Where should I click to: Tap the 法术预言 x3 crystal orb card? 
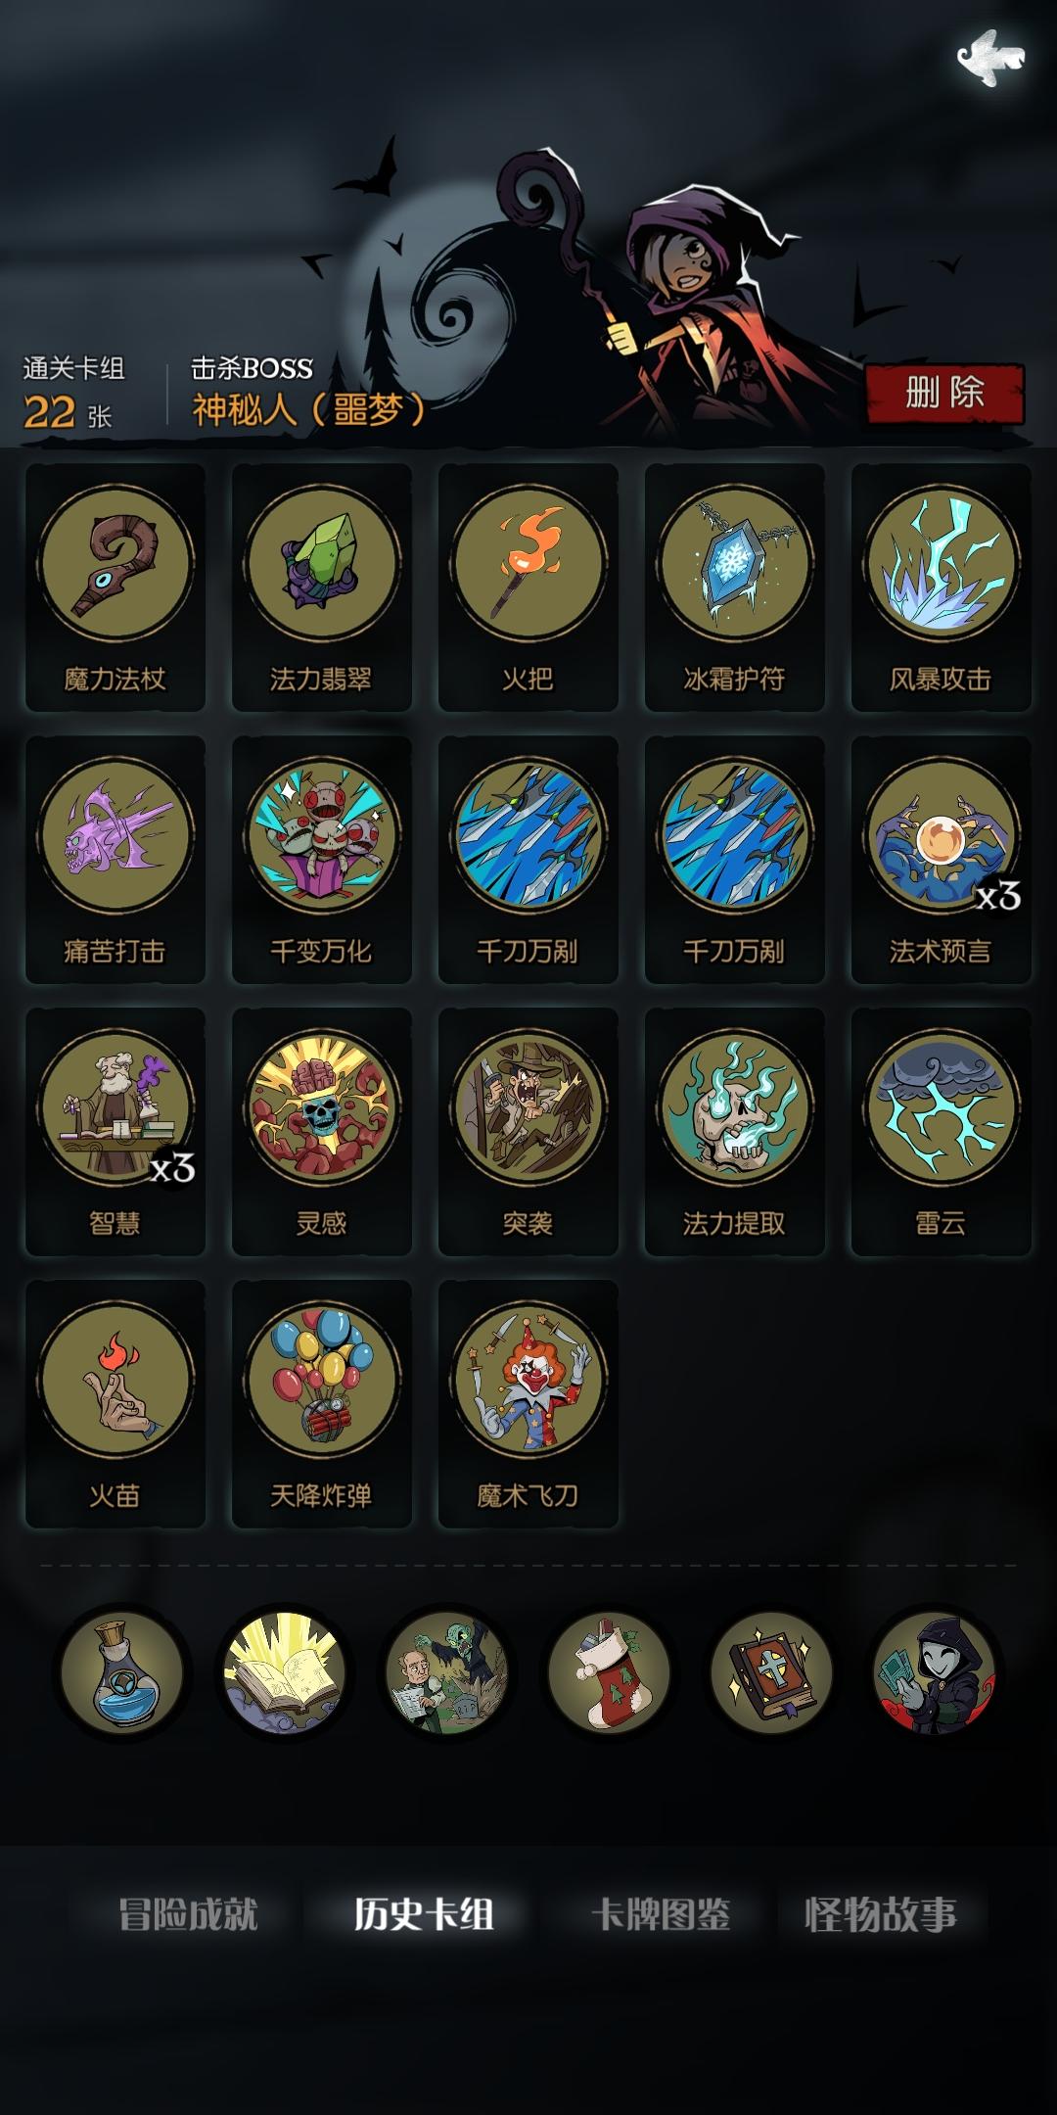[942, 860]
